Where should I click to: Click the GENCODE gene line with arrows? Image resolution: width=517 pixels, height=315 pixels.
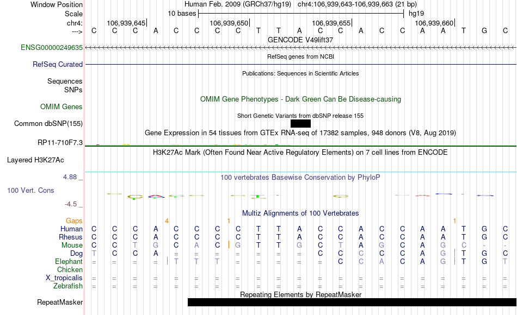point(300,48)
